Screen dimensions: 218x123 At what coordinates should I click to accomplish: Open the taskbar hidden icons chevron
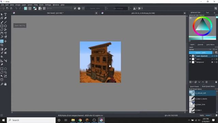click(x=189, y=120)
